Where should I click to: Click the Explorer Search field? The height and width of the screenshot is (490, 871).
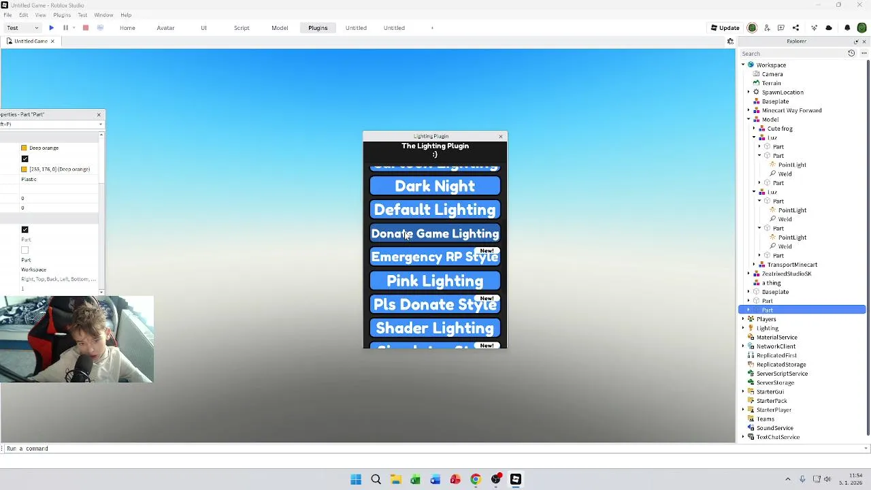click(793, 53)
